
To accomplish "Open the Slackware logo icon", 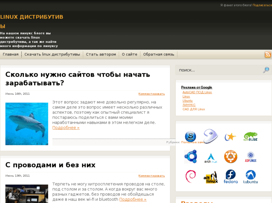I will pyautogui.click(x=190, y=136).
